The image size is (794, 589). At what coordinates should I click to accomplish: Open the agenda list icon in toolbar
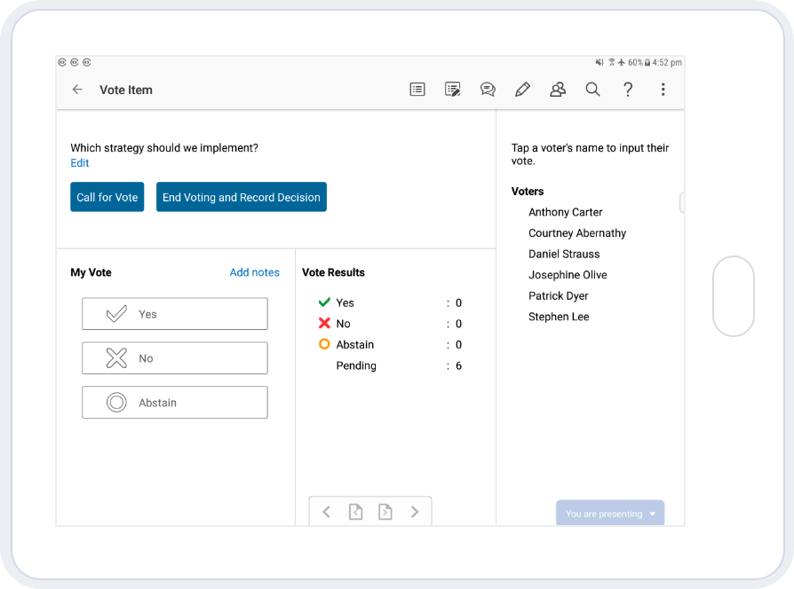(417, 90)
